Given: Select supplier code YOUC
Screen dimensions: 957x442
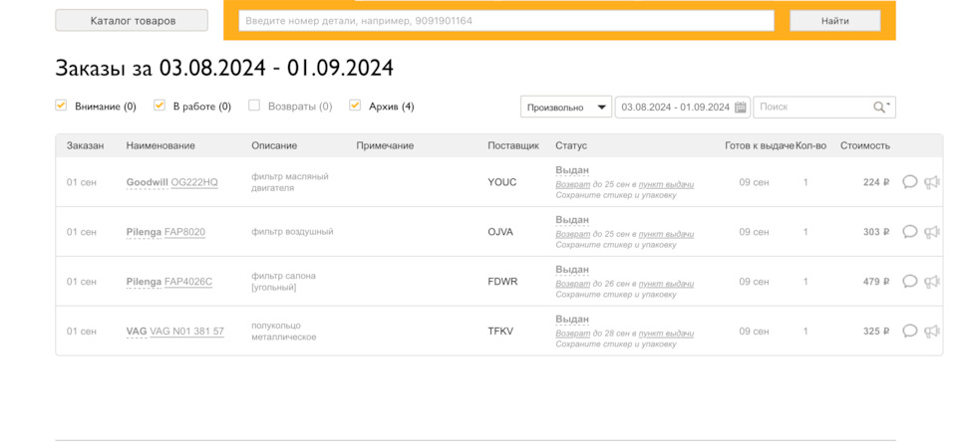Looking at the screenshot, I should (501, 182).
